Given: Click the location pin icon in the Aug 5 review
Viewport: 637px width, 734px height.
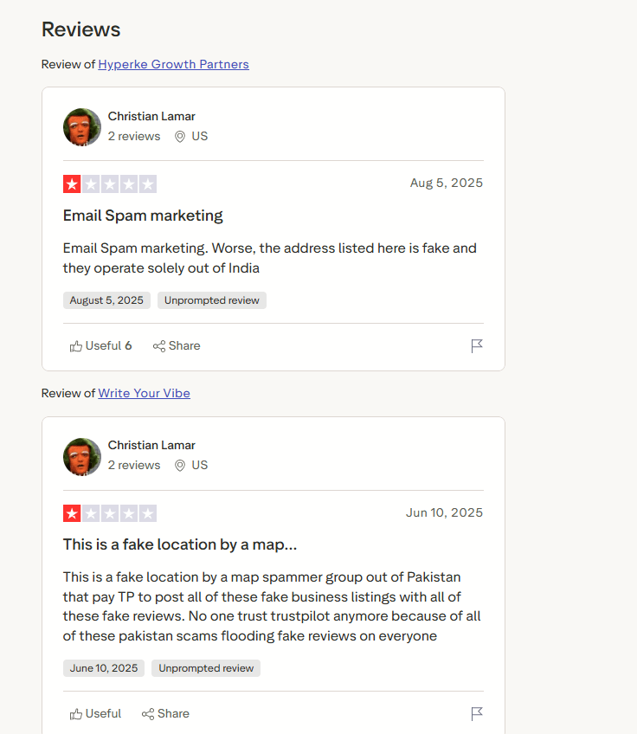Looking at the screenshot, I should pos(180,137).
